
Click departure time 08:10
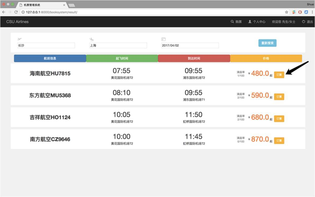coord(122,93)
